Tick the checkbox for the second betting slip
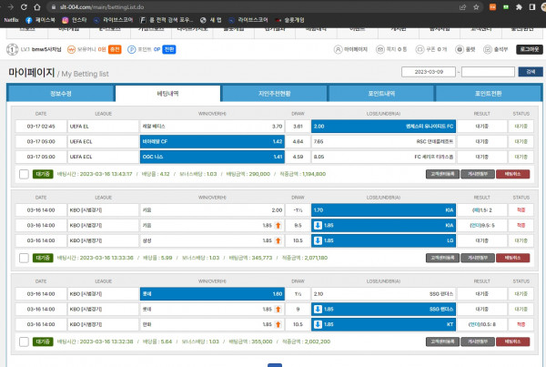Screen dimensions: 546x367 [22, 258]
